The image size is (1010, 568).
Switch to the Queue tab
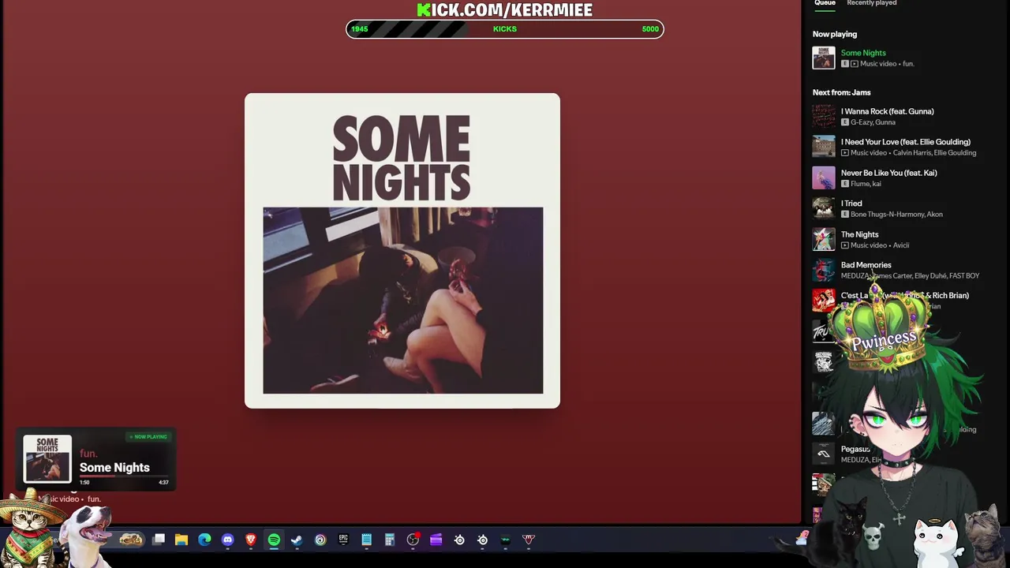pos(825,3)
